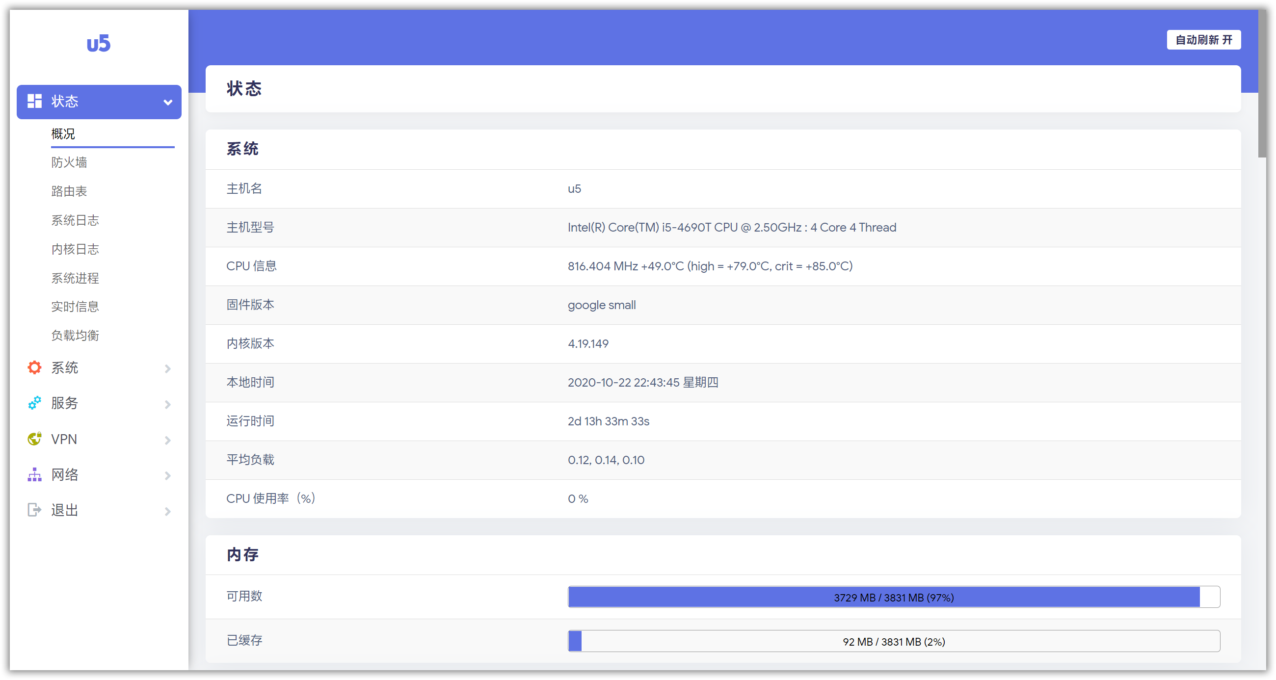Expand the 网络 sidebar menu arrow

[168, 475]
